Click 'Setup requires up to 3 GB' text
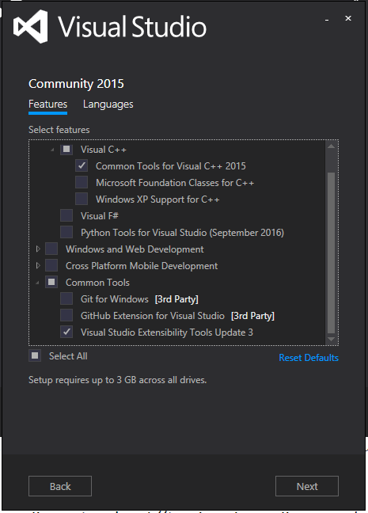 pos(117,380)
